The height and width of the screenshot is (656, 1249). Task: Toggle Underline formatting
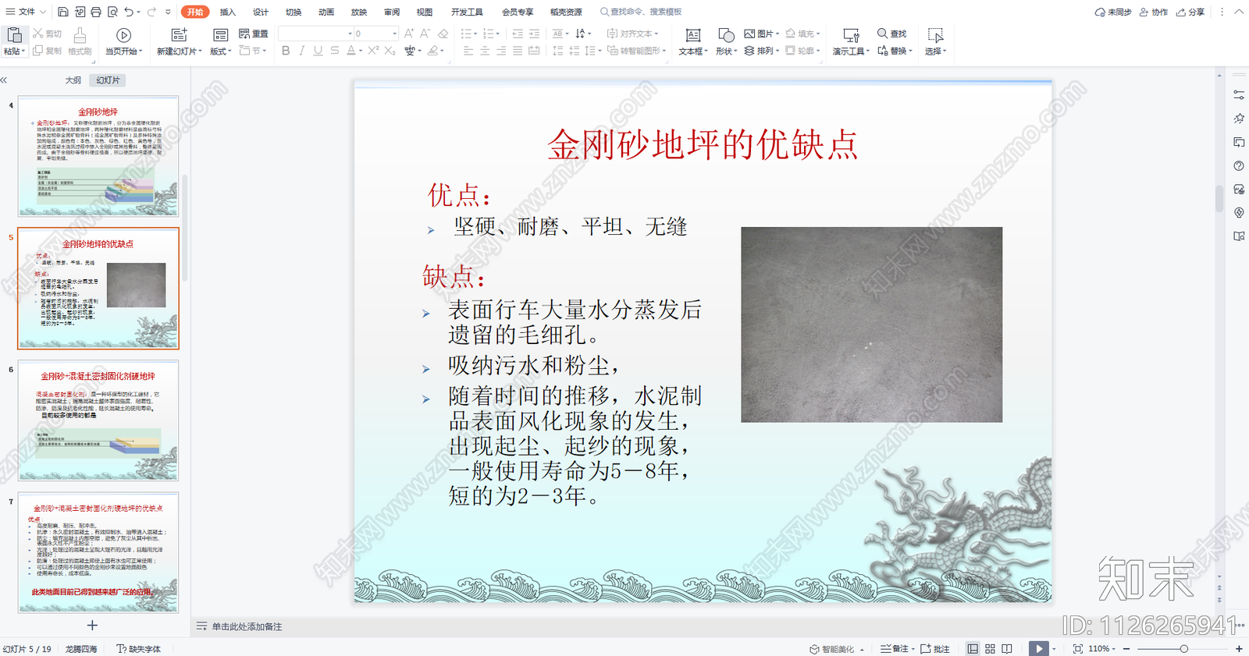click(x=318, y=51)
